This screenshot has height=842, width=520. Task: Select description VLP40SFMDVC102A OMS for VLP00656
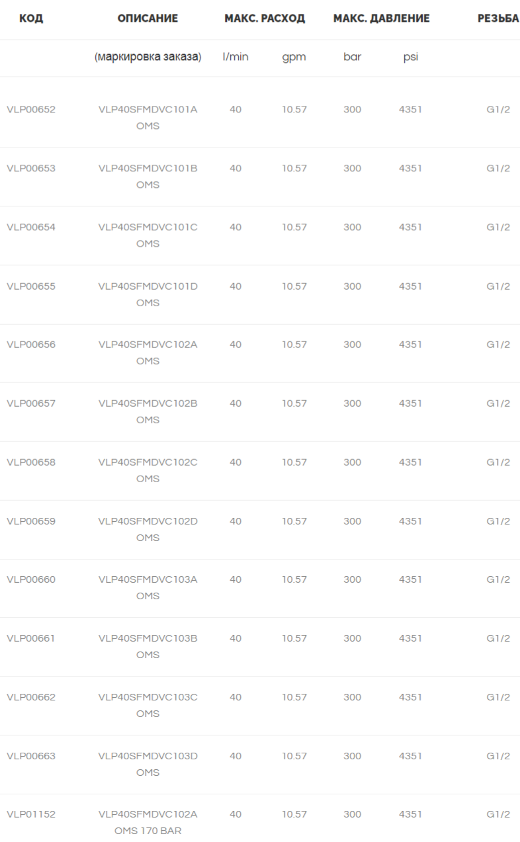click(x=148, y=353)
